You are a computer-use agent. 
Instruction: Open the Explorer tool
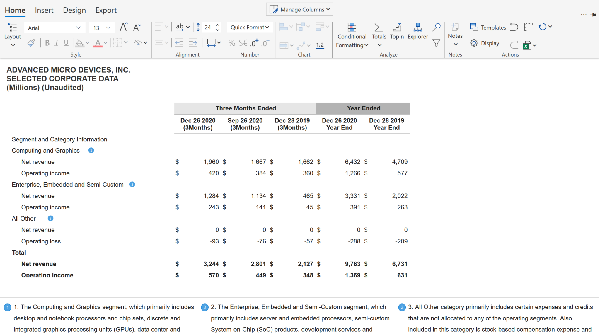(418, 31)
